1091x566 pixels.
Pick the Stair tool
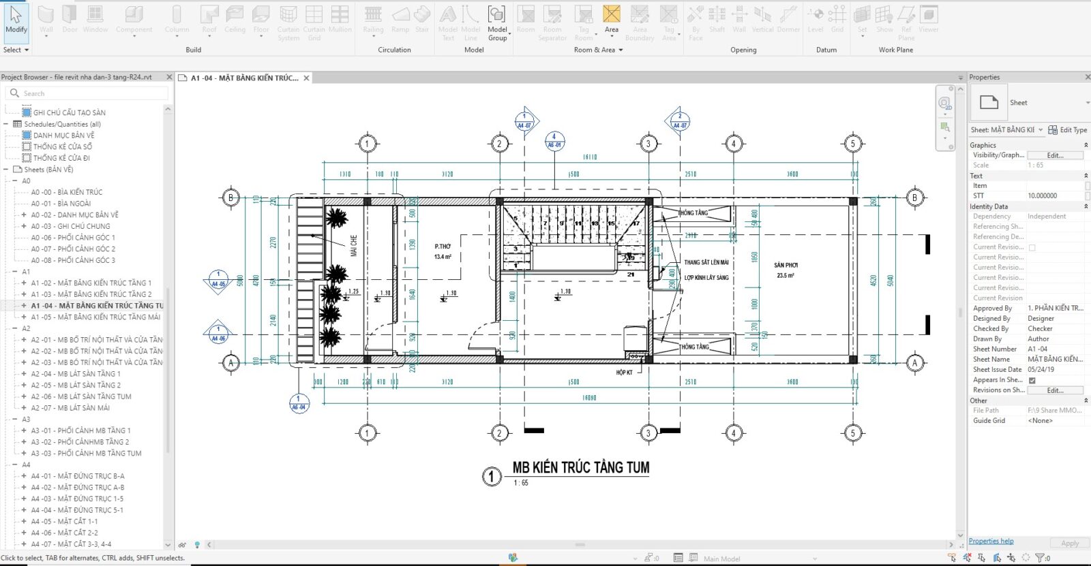pyautogui.click(x=422, y=20)
